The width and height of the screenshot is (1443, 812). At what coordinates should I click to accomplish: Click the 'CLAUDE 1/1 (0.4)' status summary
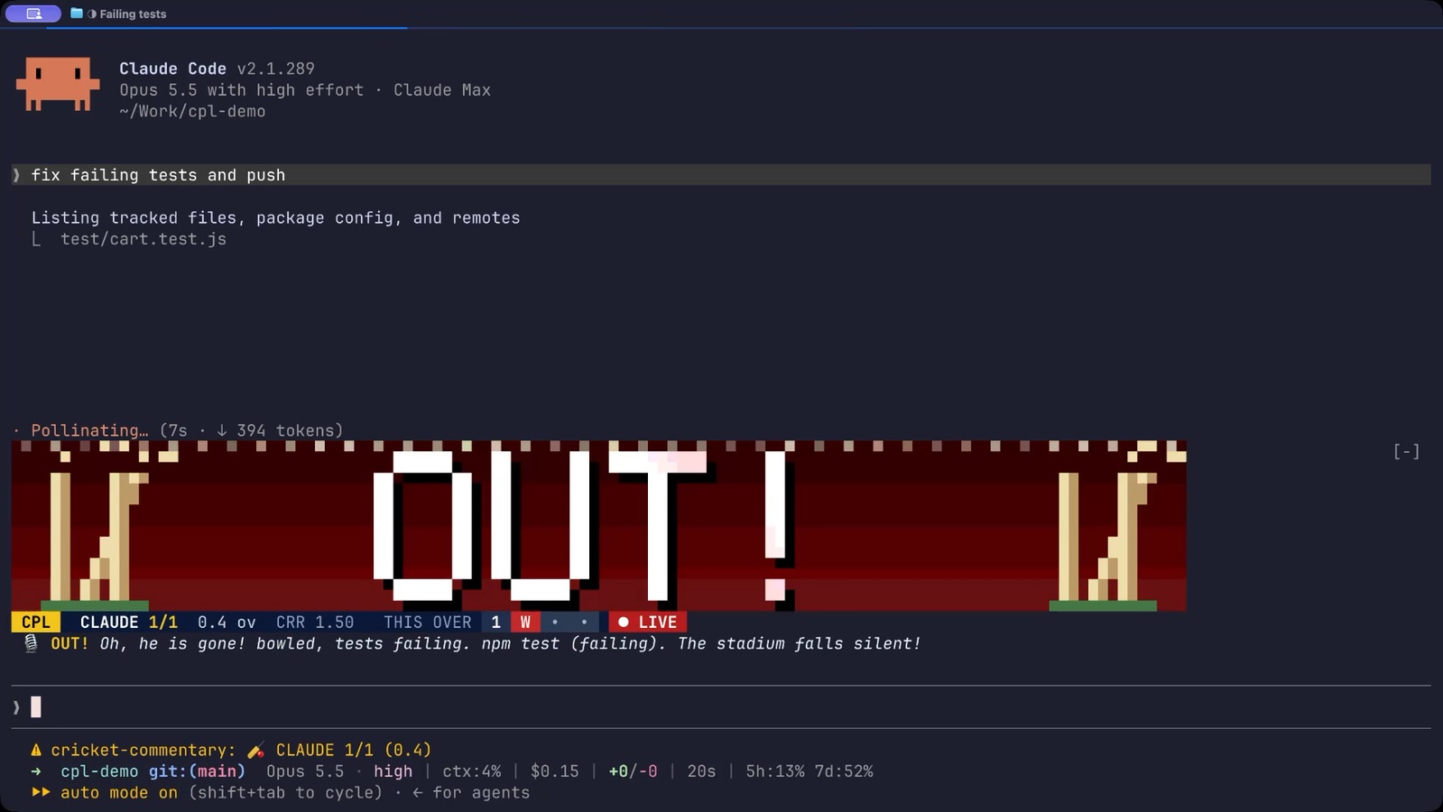354,751
